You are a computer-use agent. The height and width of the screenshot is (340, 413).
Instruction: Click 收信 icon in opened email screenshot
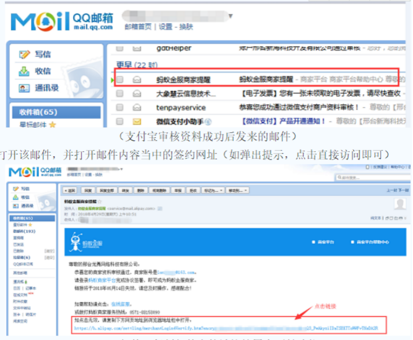(x=16, y=197)
